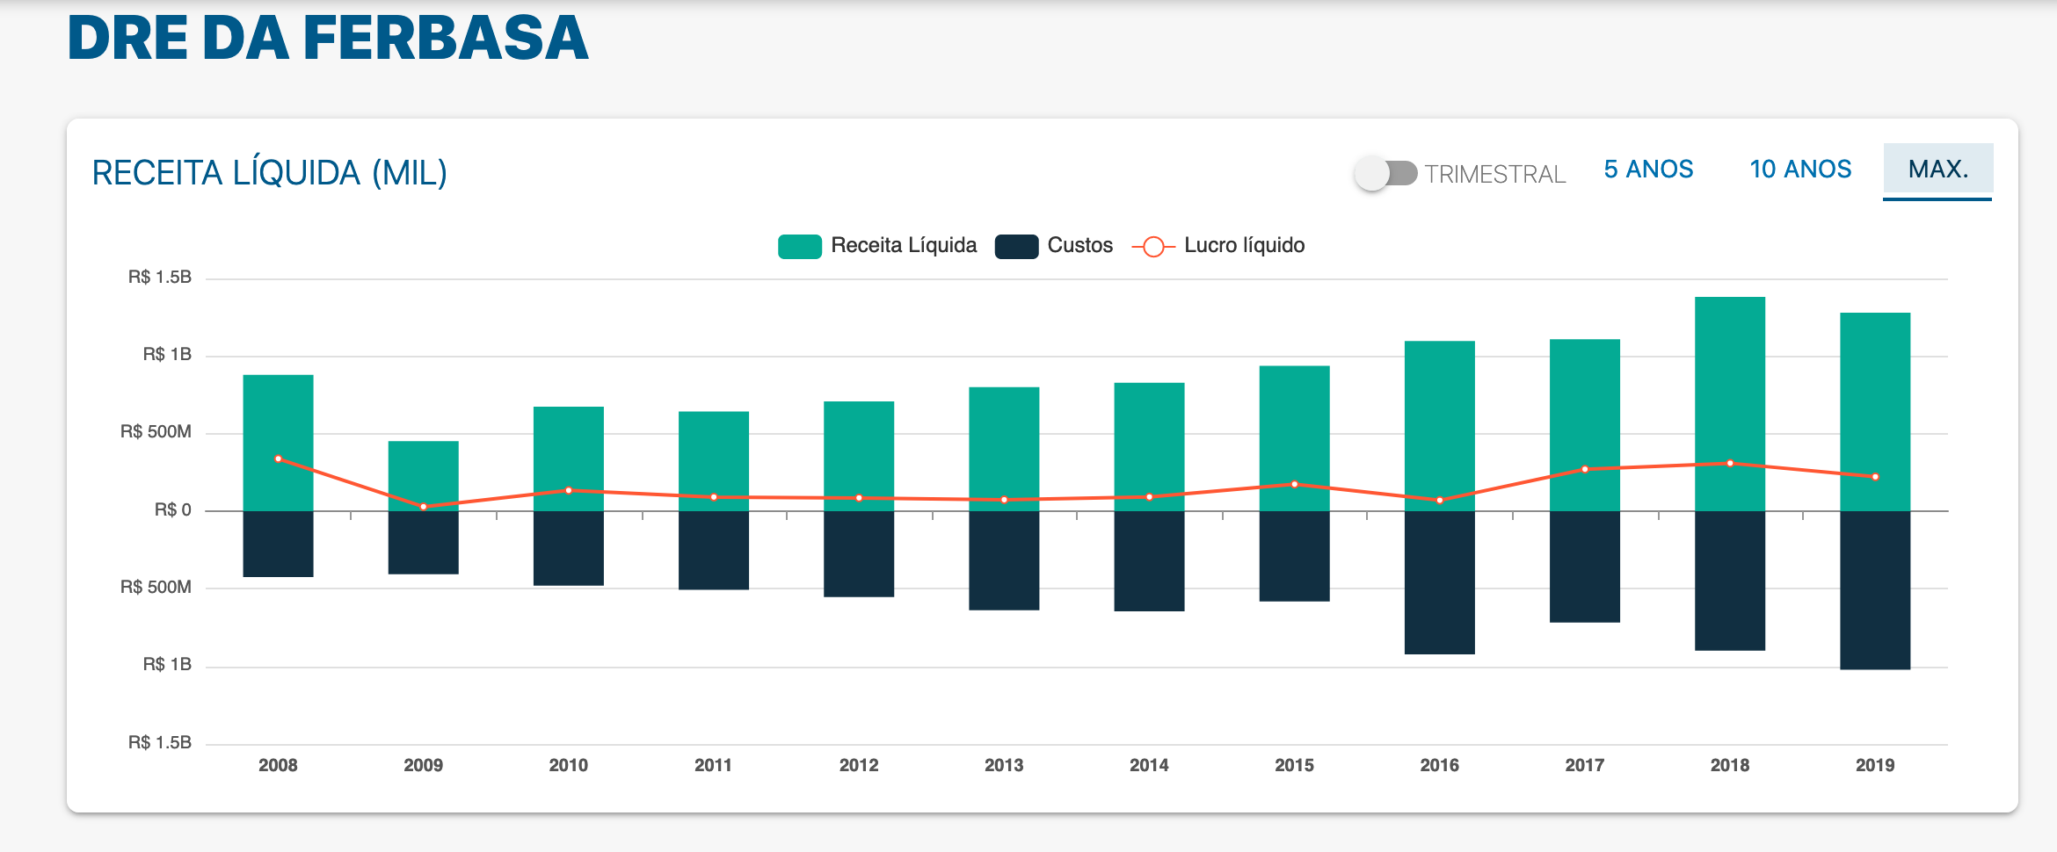Image resolution: width=2057 pixels, height=852 pixels.
Task: Click the 2008 Lucro líquido data point
Action: tap(279, 458)
